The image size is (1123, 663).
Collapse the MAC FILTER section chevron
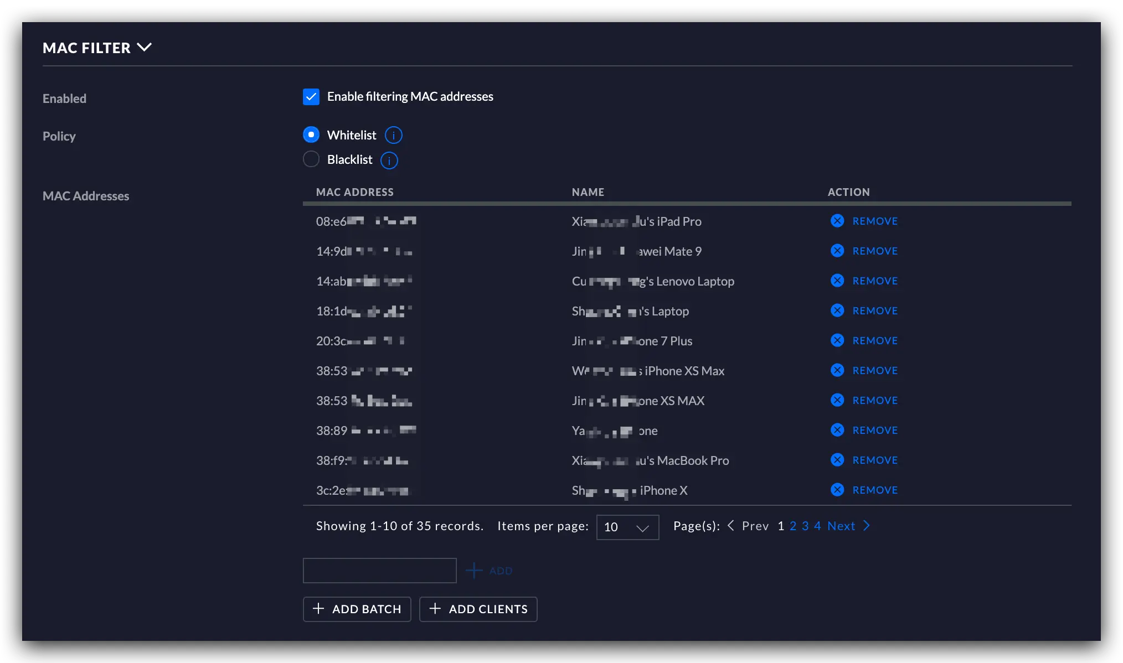[144, 48]
